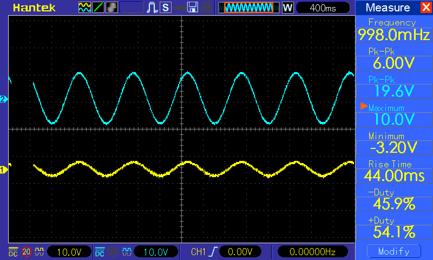Toggle CH2 DC coupling icon
433x260 pixels.
[100, 252]
